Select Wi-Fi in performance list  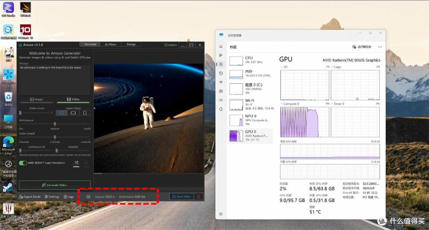click(251, 104)
